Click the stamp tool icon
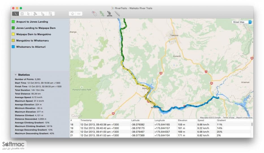The width and height of the screenshot is (264, 153). [110, 14]
